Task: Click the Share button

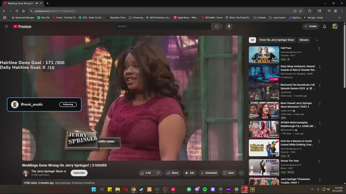Action: 172,173
